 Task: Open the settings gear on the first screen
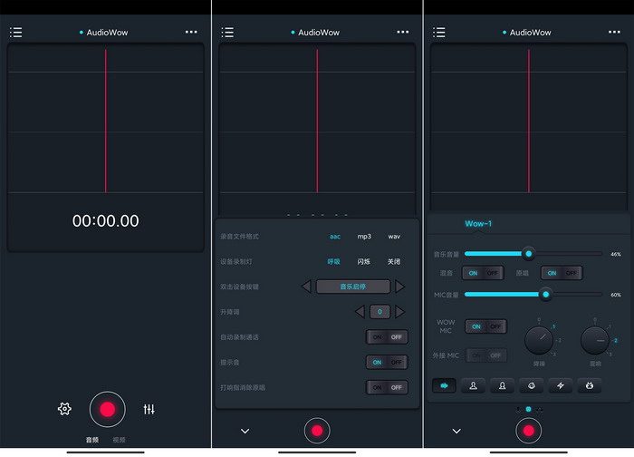click(64, 409)
